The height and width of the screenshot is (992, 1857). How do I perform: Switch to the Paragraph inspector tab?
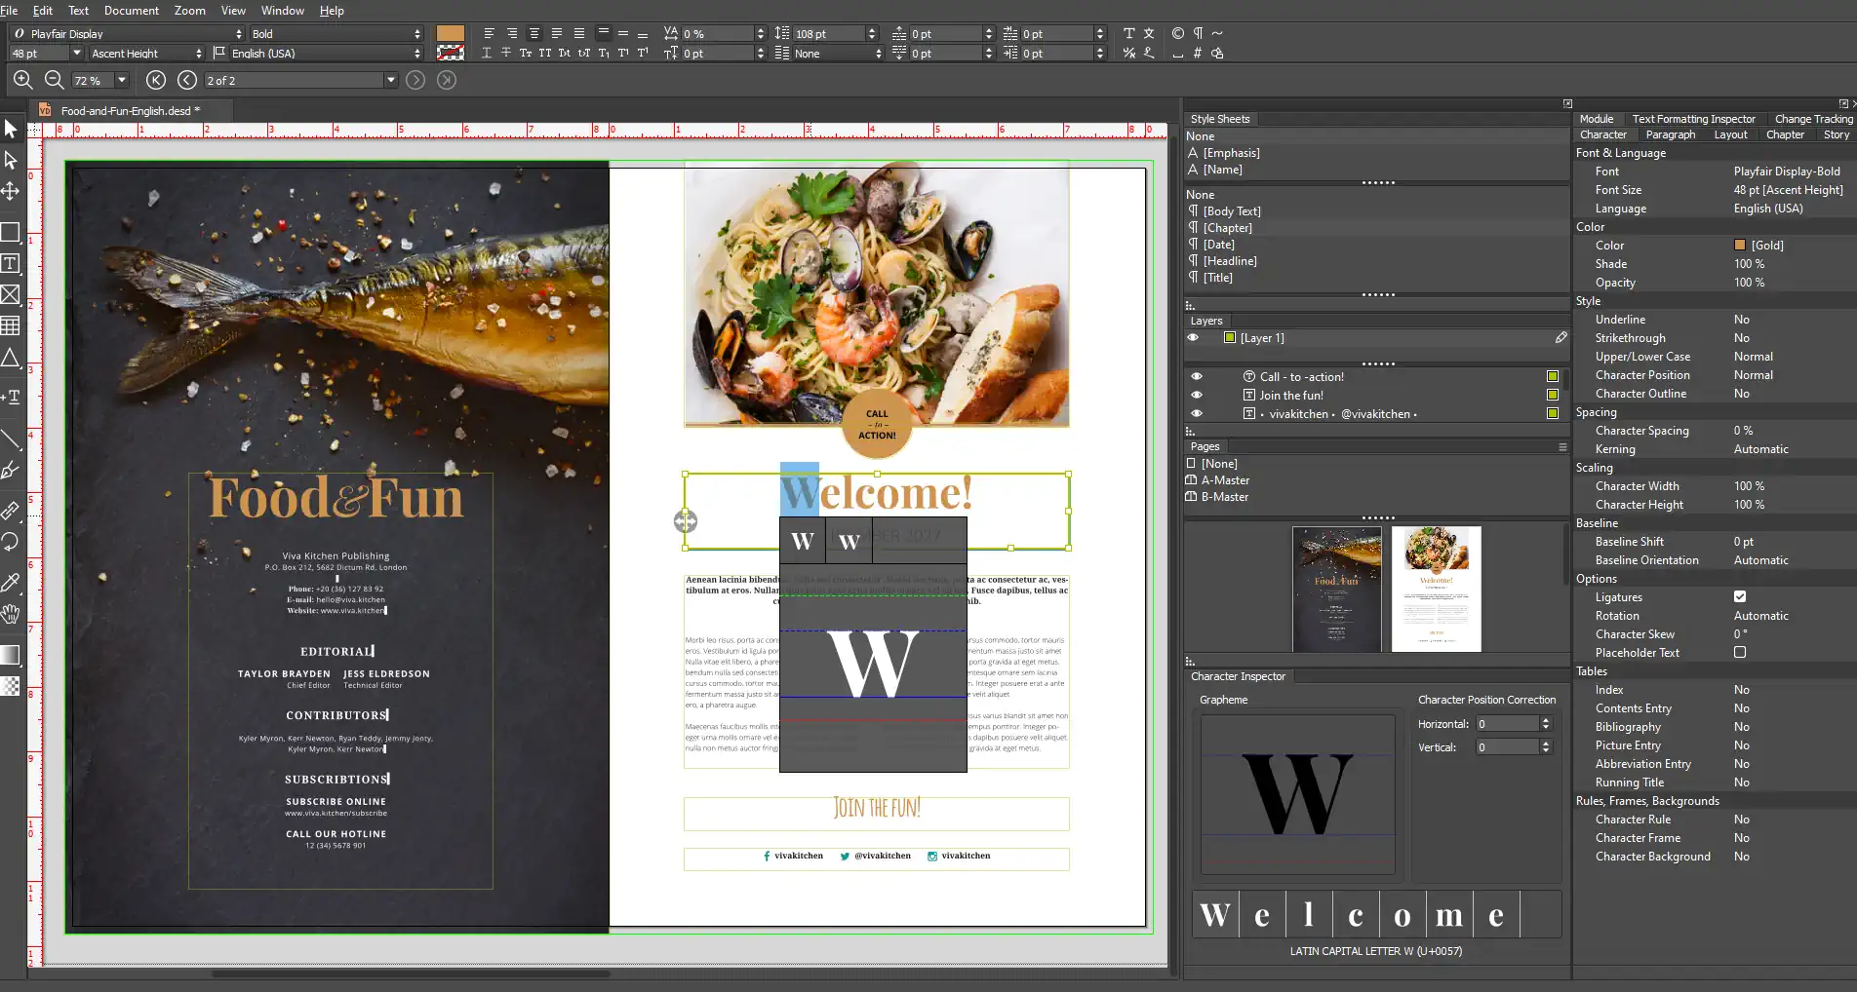[x=1670, y=134]
